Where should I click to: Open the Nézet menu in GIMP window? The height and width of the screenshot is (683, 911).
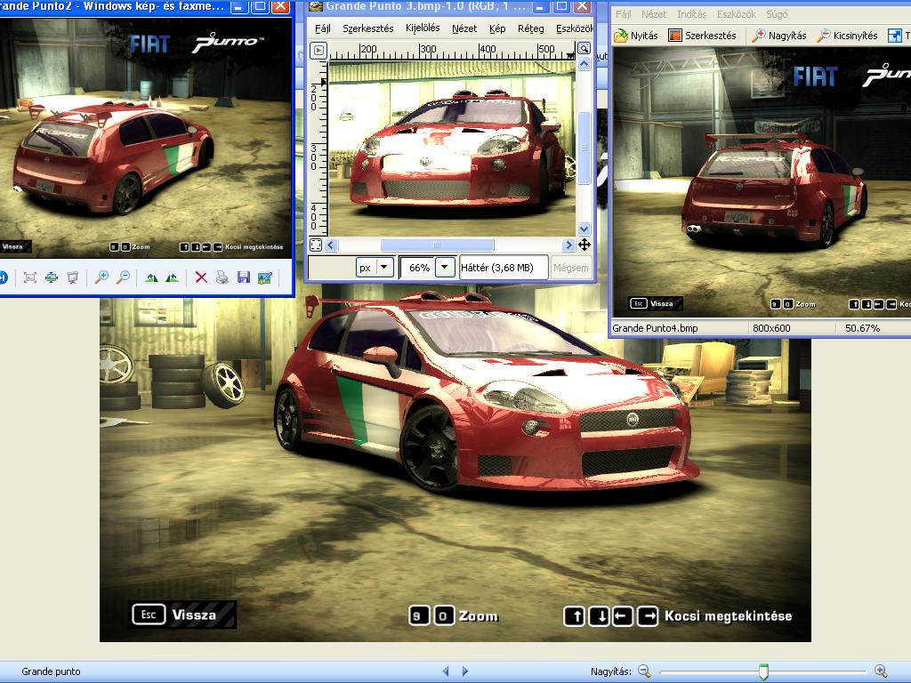coord(464,28)
